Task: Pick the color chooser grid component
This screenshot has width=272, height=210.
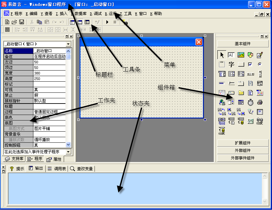Action: (260, 93)
